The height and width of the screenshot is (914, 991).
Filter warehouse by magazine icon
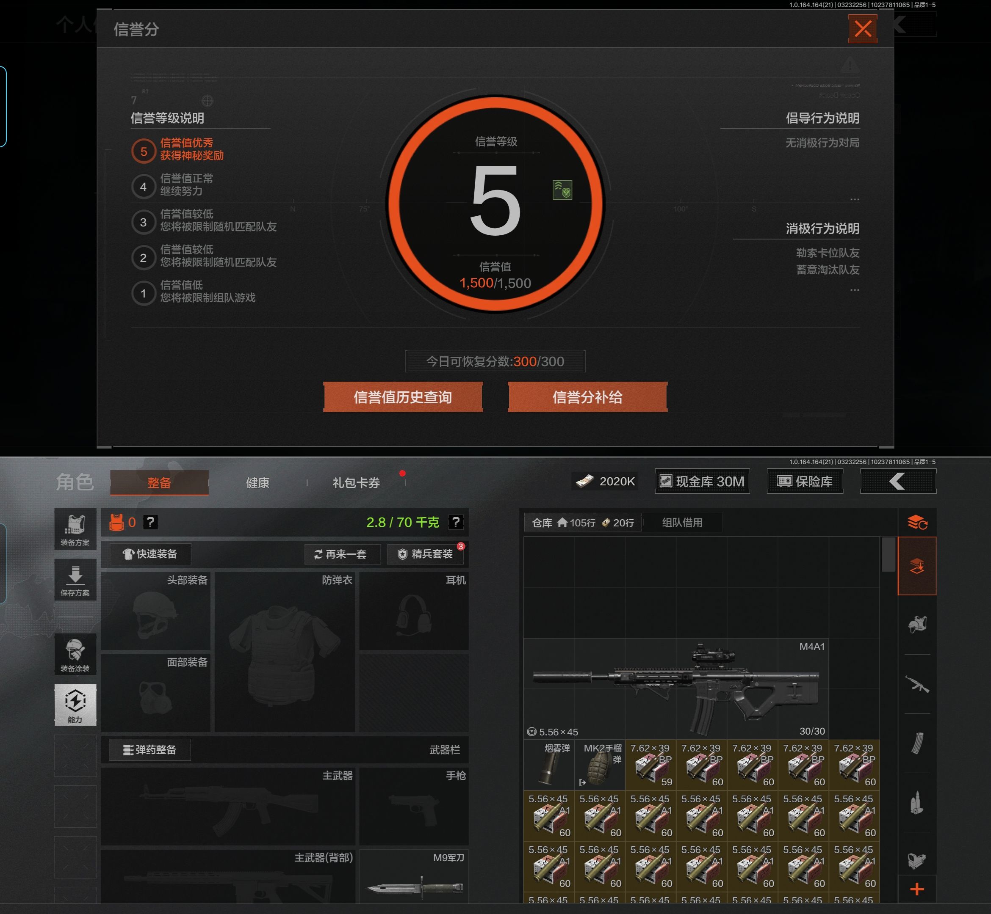pyautogui.click(x=917, y=743)
